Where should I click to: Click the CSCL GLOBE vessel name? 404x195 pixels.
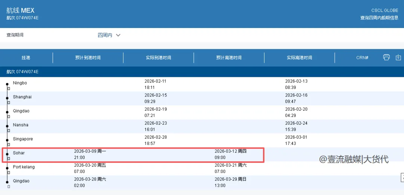click(x=385, y=10)
